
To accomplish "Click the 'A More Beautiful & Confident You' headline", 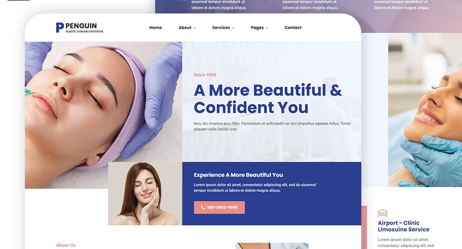I will click(x=268, y=99).
